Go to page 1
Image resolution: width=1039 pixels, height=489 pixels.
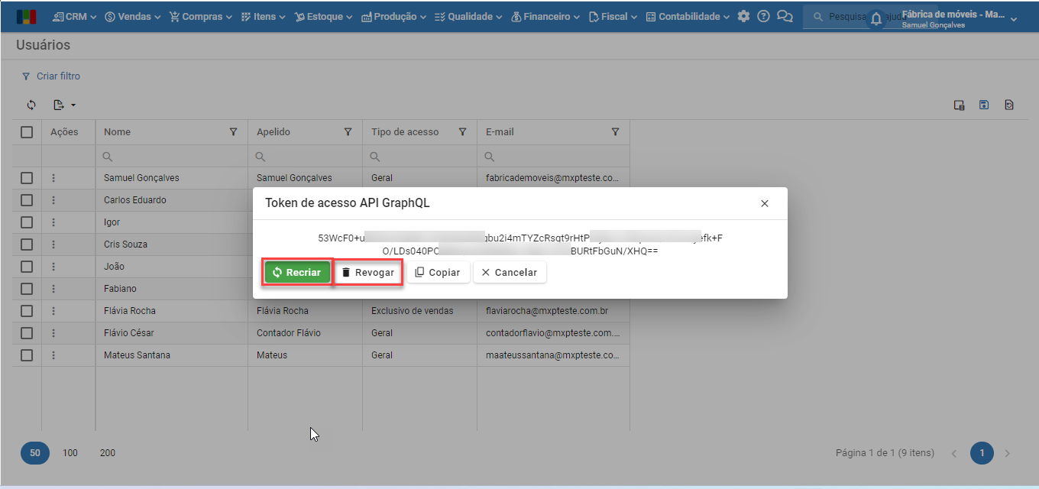[x=982, y=453]
